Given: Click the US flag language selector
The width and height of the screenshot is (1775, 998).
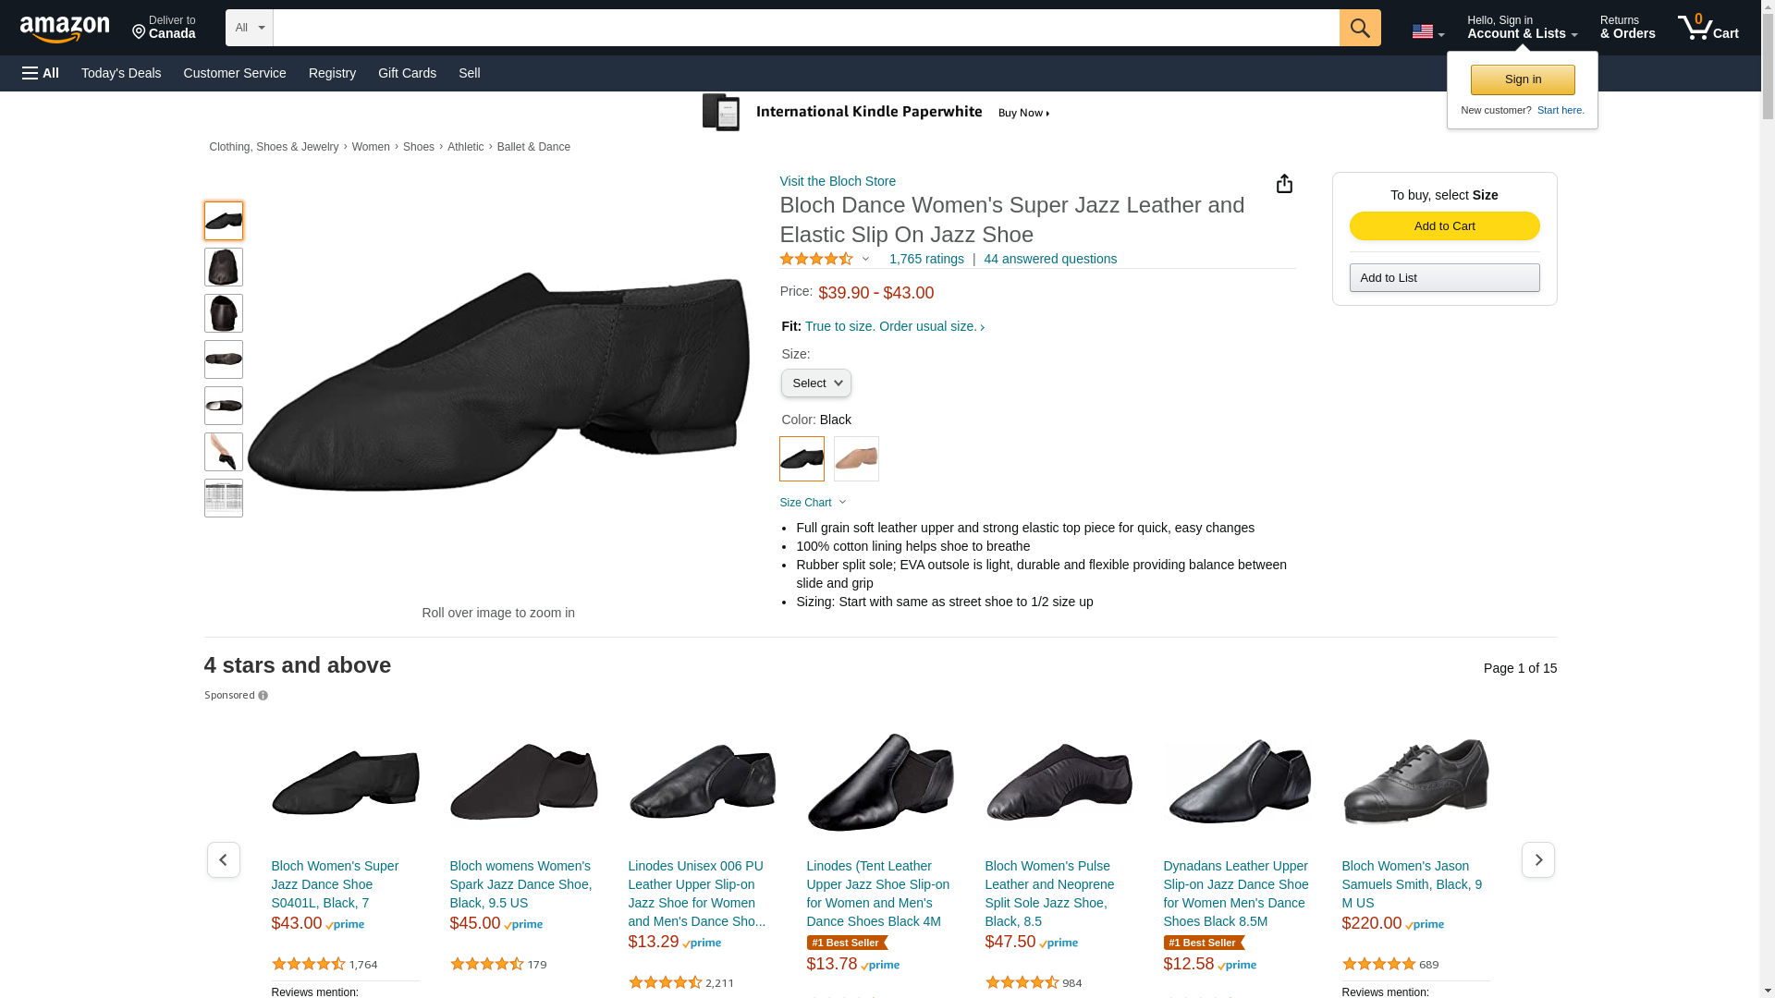Looking at the screenshot, I should point(1427,32).
